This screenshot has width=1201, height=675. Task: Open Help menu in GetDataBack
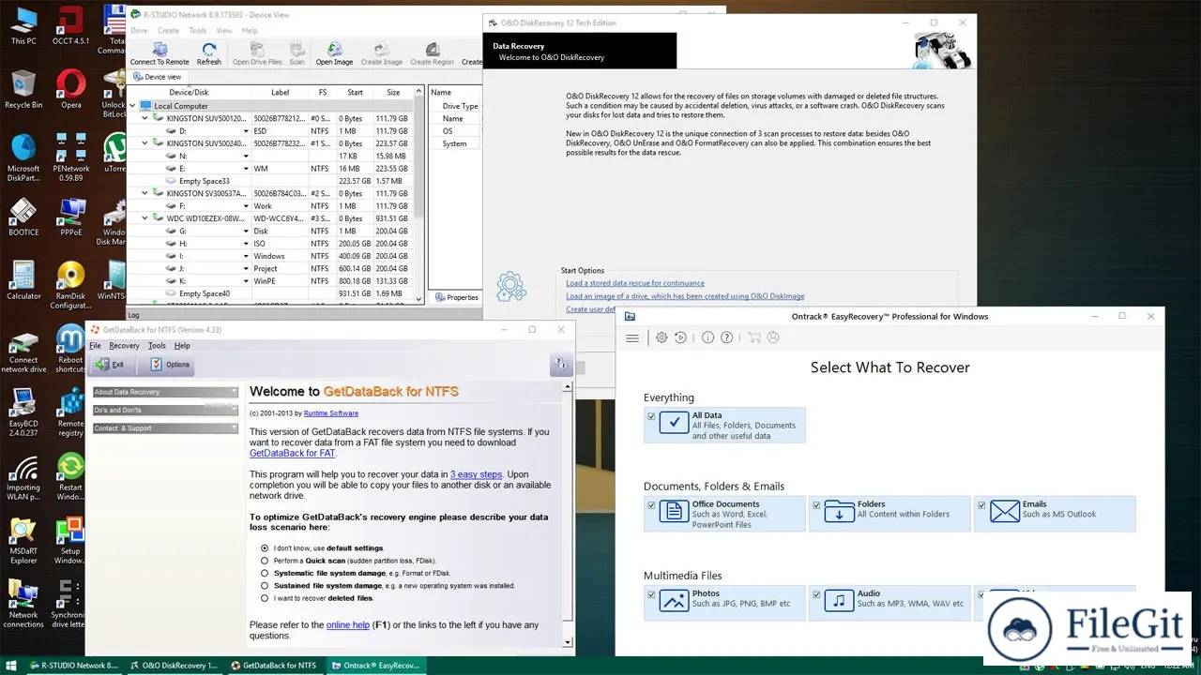tap(182, 346)
